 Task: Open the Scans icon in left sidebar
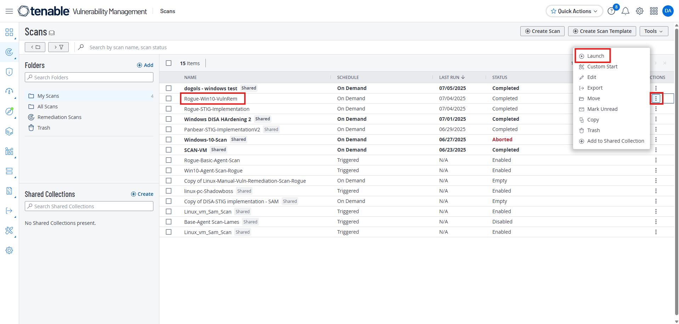click(9, 52)
